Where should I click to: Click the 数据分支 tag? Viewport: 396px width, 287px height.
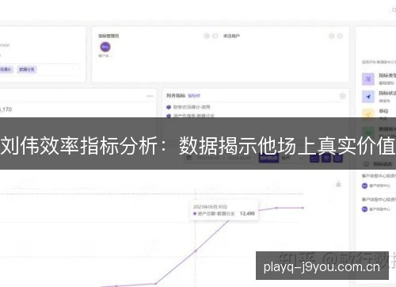coord(27,70)
